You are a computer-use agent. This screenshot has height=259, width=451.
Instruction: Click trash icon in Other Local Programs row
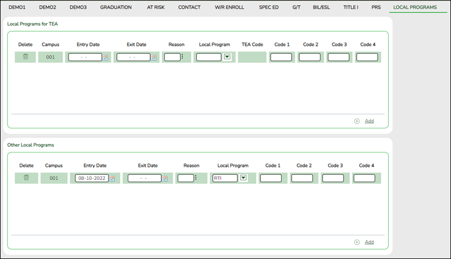(x=26, y=178)
